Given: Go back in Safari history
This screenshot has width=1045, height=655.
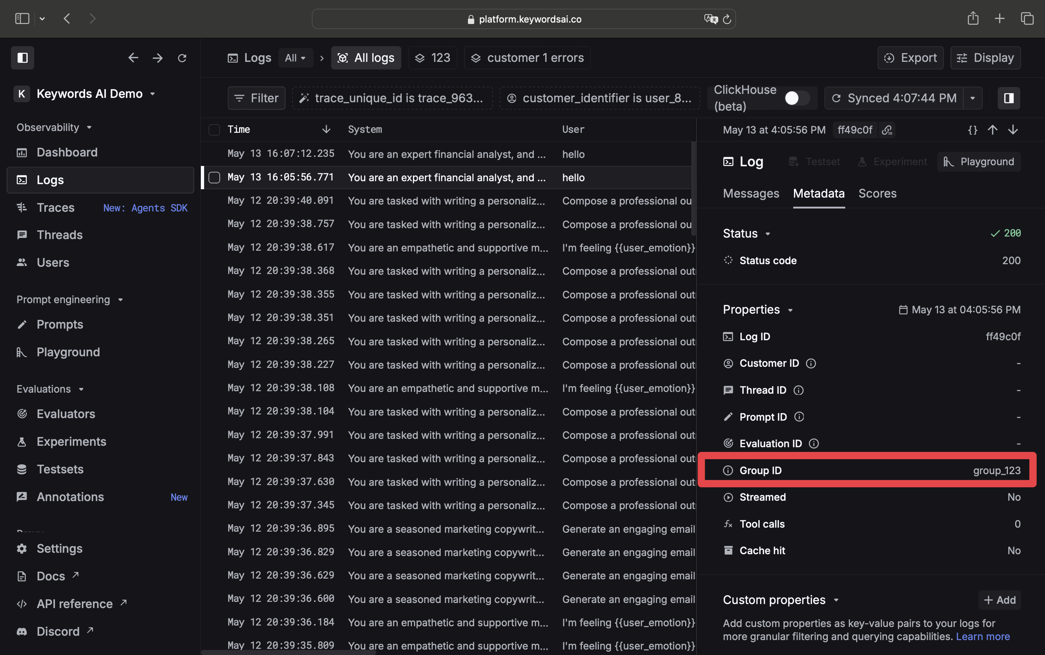Looking at the screenshot, I should [67, 18].
